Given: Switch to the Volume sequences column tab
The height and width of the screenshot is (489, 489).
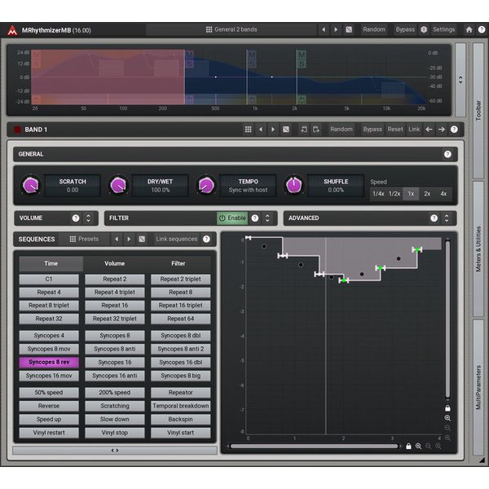Looking at the screenshot, I should [115, 263].
